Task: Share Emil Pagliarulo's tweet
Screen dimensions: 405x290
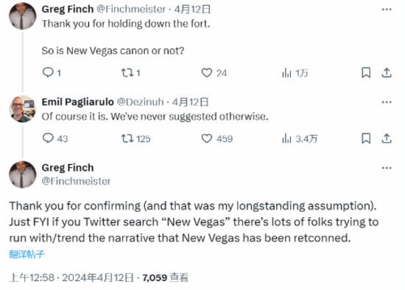Action: coord(387,138)
